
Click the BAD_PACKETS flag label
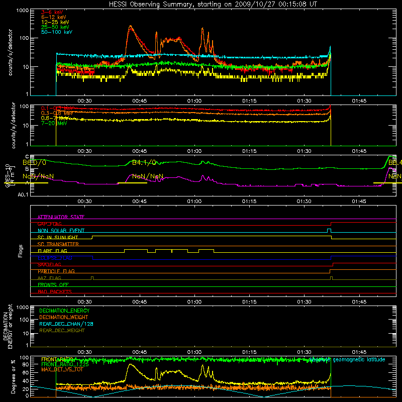pyautogui.click(x=55, y=291)
